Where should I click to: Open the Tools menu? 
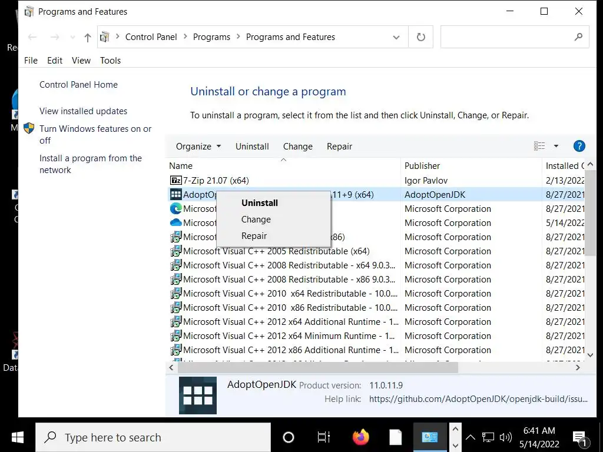coord(110,61)
